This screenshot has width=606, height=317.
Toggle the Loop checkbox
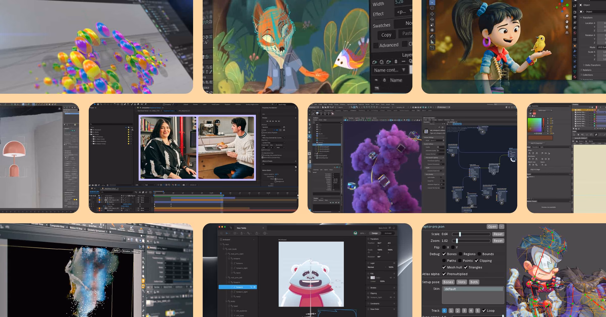pos(484,311)
